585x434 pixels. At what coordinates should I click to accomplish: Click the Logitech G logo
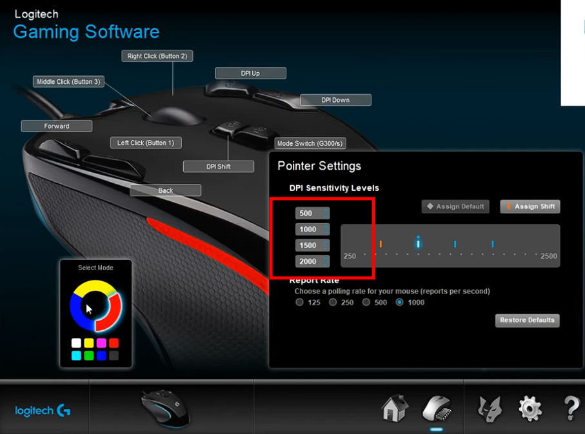[x=42, y=411]
